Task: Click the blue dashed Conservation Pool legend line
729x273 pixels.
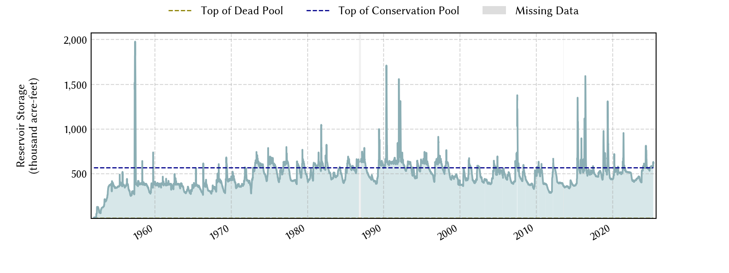Action: (318, 11)
